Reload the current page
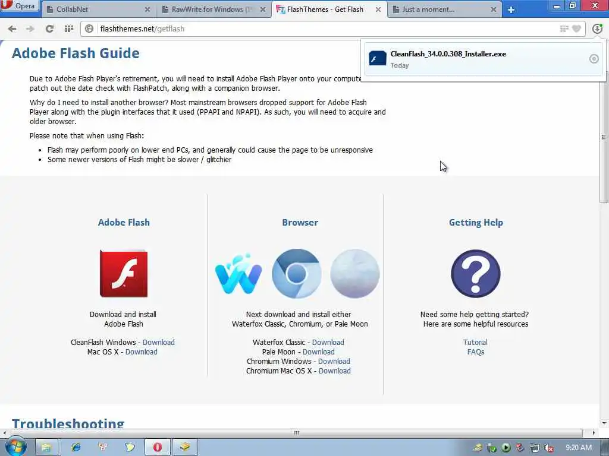609x456 pixels. pyautogui.click(x=49, y=28)
